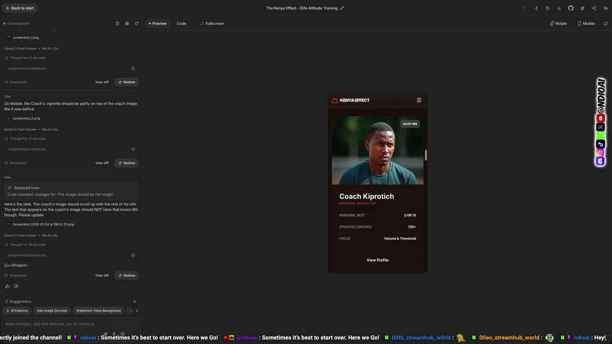Click the TikTok icon in overlay sidebar
Screen dimensions: 612x344
(601, 144)
